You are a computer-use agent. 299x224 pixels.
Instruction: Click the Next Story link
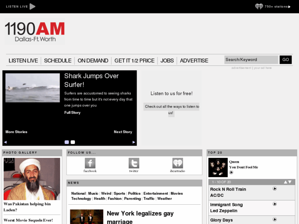click(x=123, y=132)
